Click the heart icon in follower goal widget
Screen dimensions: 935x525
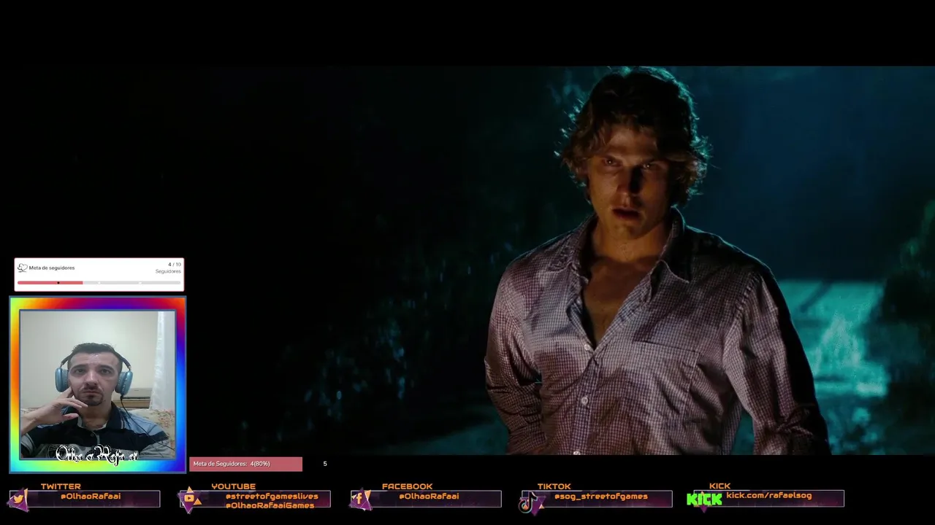point(22,268)
